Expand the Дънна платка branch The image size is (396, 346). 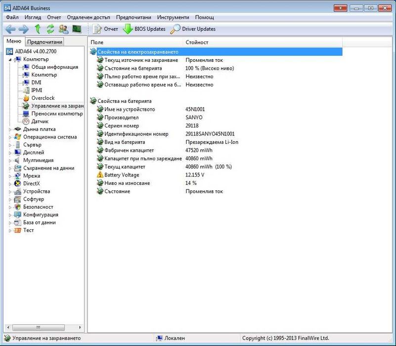point(10,130)
